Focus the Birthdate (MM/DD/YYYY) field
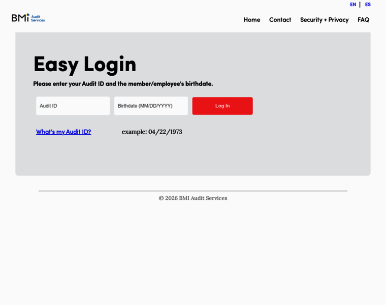Image resolution: width=386 pixels, height=305 pixels. click(151, 106)
